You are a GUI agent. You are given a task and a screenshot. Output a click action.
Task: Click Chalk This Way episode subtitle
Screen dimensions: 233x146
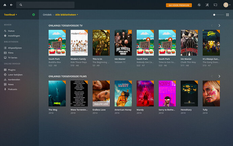188,62
